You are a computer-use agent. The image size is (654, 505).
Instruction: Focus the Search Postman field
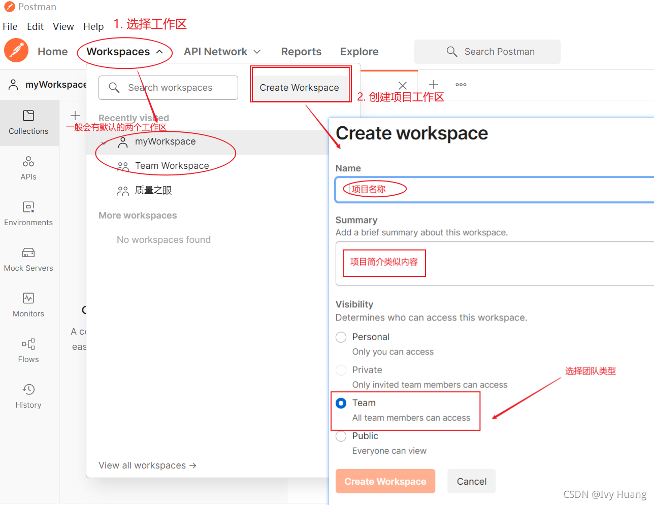click(x=487, y=52)
